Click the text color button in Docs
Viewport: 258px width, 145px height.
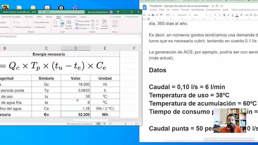pyautogui.click(x=237, y=15)
